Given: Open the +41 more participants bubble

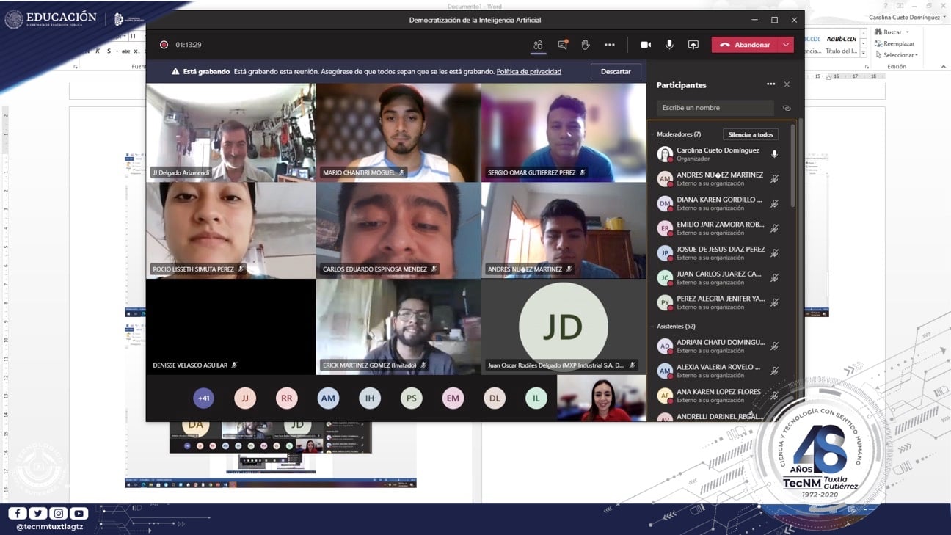Looking at the screenshot, I should coord(204,398).
